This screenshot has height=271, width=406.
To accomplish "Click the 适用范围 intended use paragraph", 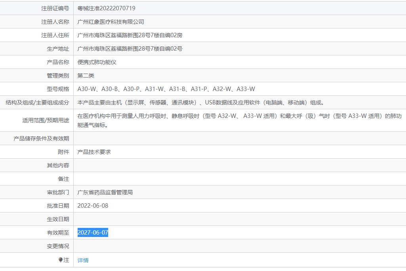I will (x=239, y=120).
